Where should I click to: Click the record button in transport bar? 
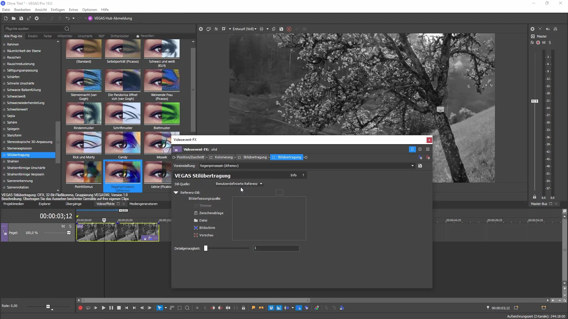tap(80, 308)
